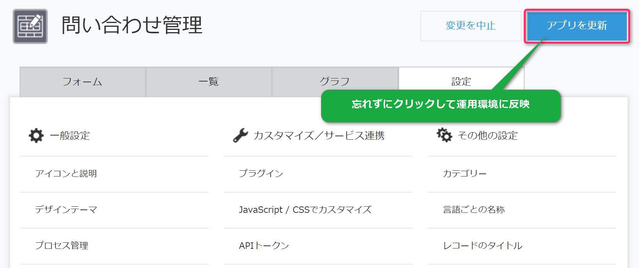Screen dimensions: 639x268
Task: Click the green 忘れずにクリック callout bubble
Action: coord(440,105)
